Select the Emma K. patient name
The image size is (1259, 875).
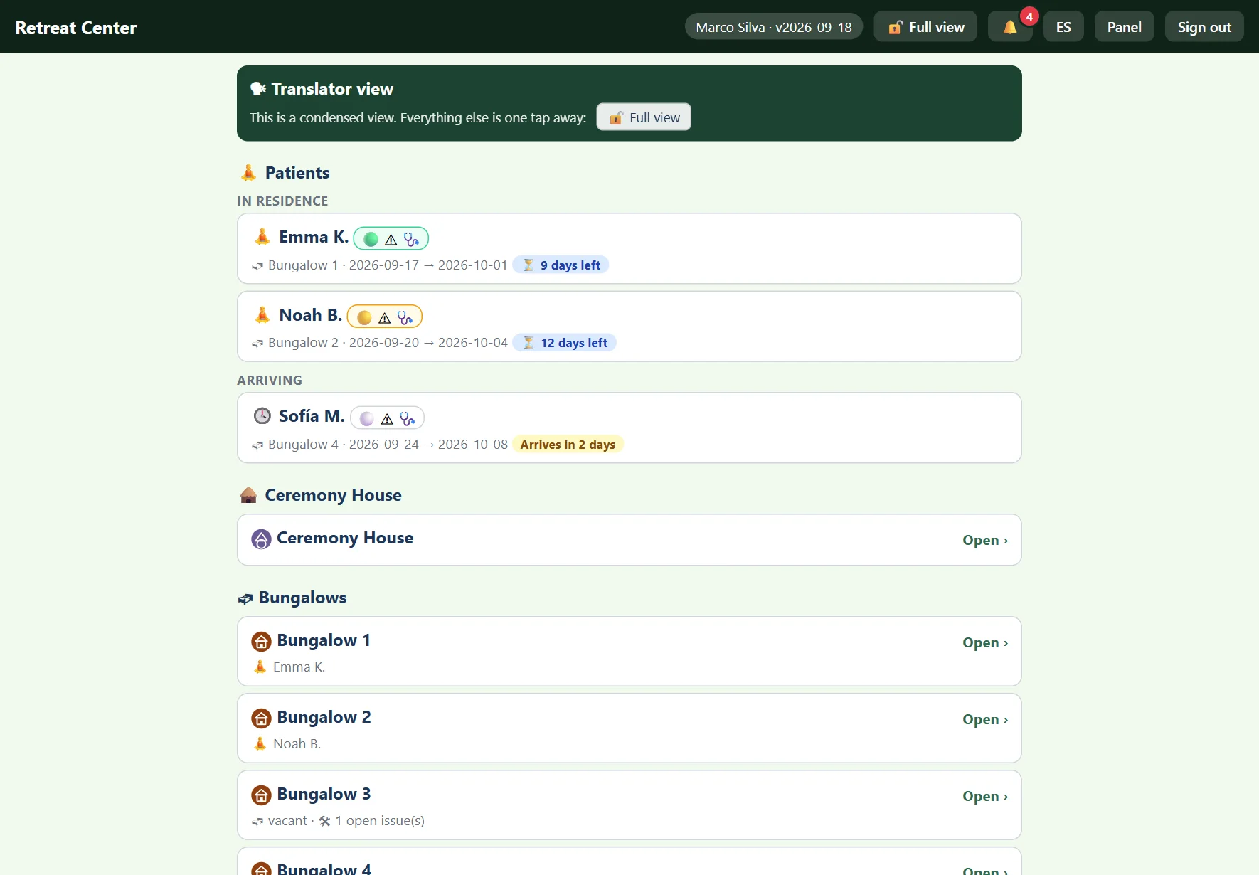click(x=314, y=237)
